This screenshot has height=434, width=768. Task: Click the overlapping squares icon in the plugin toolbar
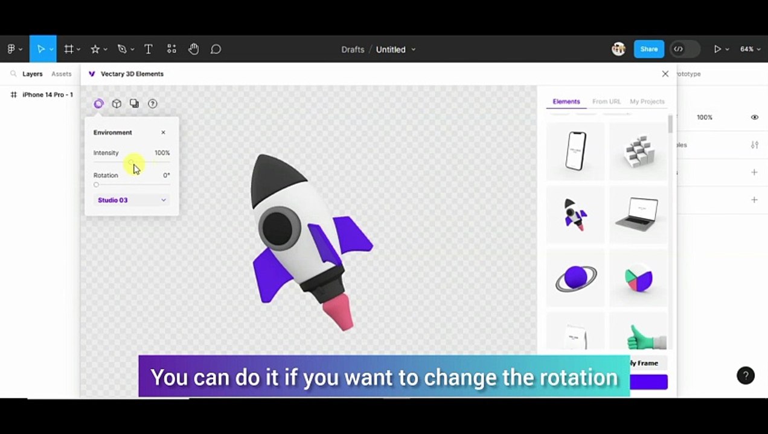point(134,104)
